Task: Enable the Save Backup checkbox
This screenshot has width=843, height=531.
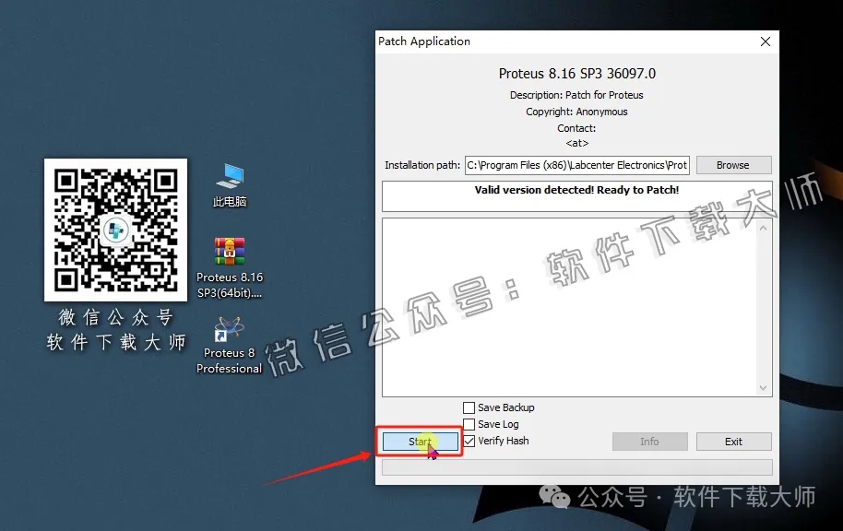Action: (x=469, y=407)
